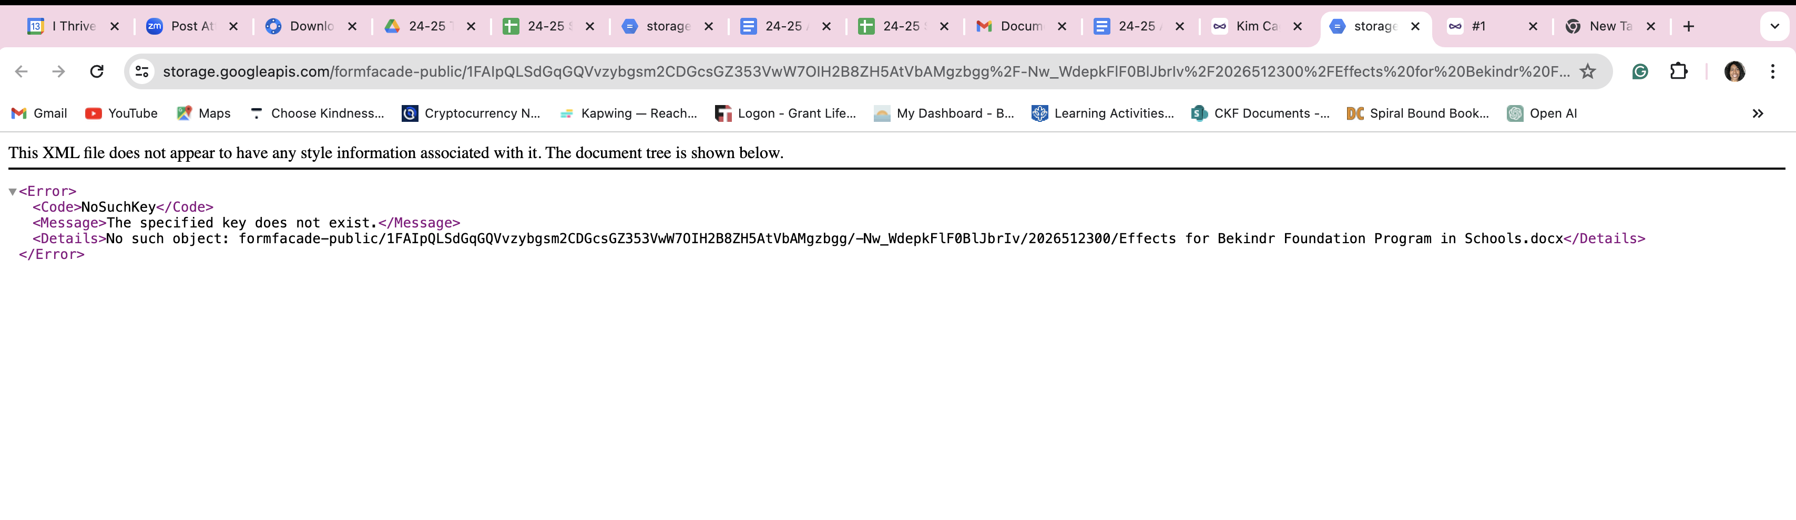The height and width of the screenshot is (520, 1796).
Task: Show more bookmarks with double chevron
Action: 1758,113
